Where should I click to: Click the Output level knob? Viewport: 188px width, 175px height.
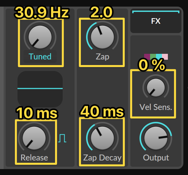pos(156,138)
